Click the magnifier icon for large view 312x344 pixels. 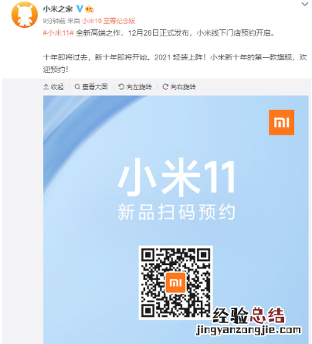point(77,87)
